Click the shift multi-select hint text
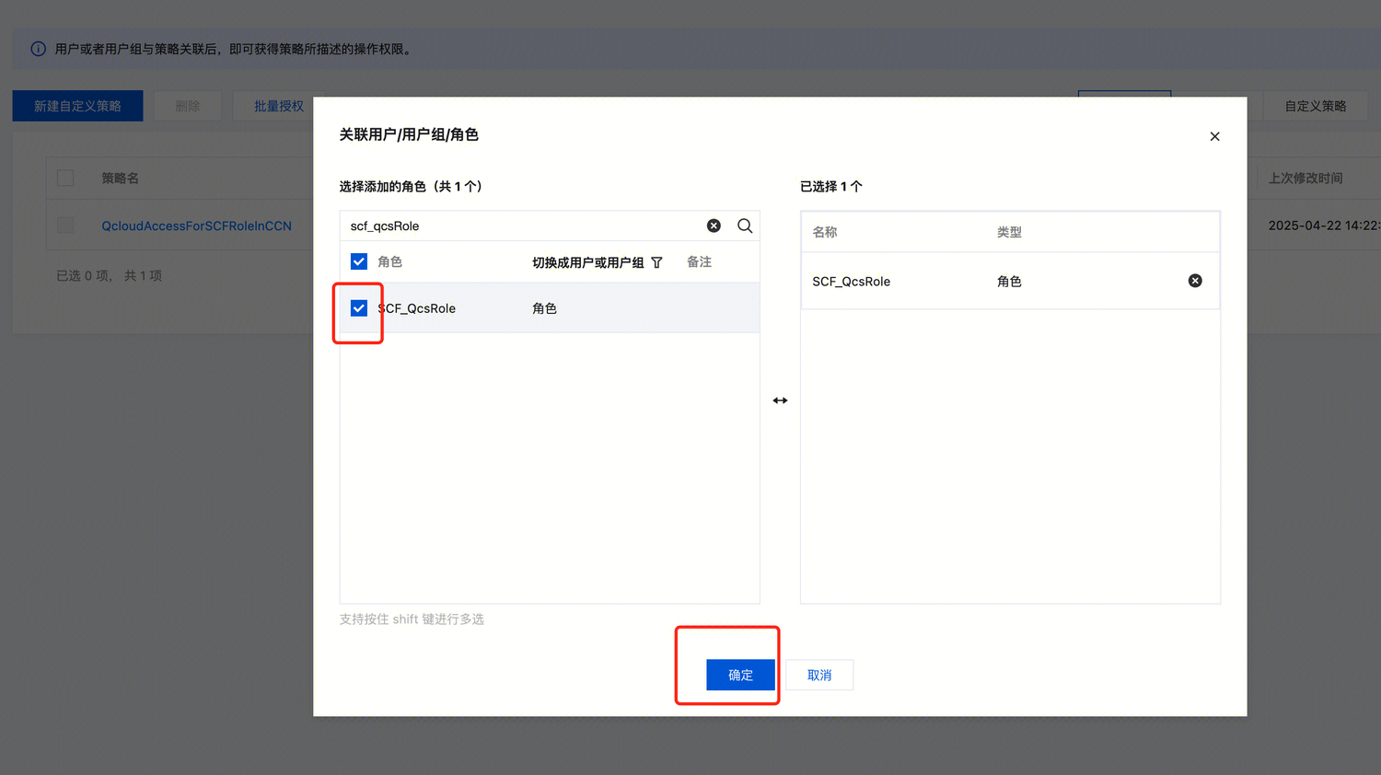This screenshot has height=775, width=1381. tap(412, 619)
